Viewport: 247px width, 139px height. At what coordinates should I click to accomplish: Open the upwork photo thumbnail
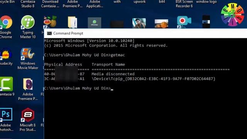coord(139,23)
